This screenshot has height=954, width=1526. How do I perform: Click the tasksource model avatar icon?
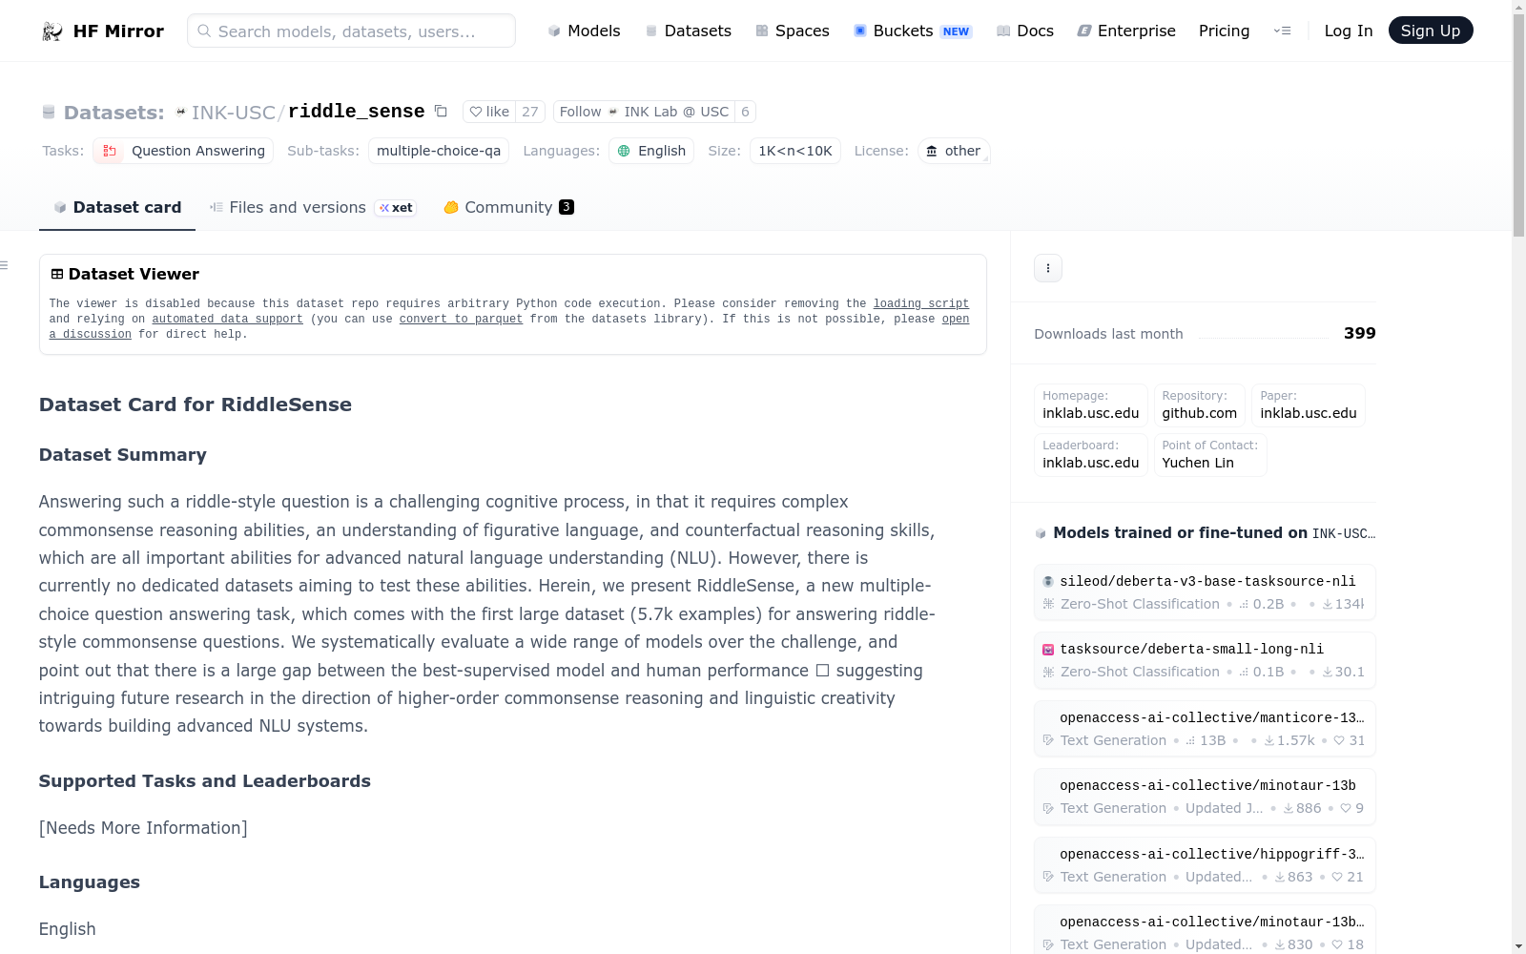pyautogui.click(x=1048, y=650)
